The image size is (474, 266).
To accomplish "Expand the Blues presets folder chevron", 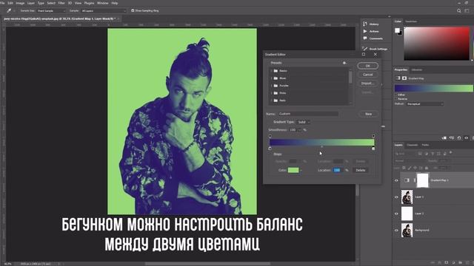I will [271, 78].
